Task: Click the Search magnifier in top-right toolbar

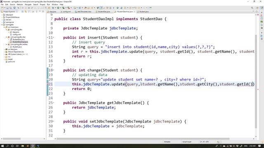Action: coord(252,8)
